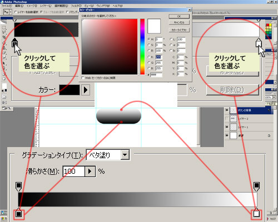The width and height of the screenshot is (278, 222).
Task: Click the R value field in picker
Action: coord(159,57)
